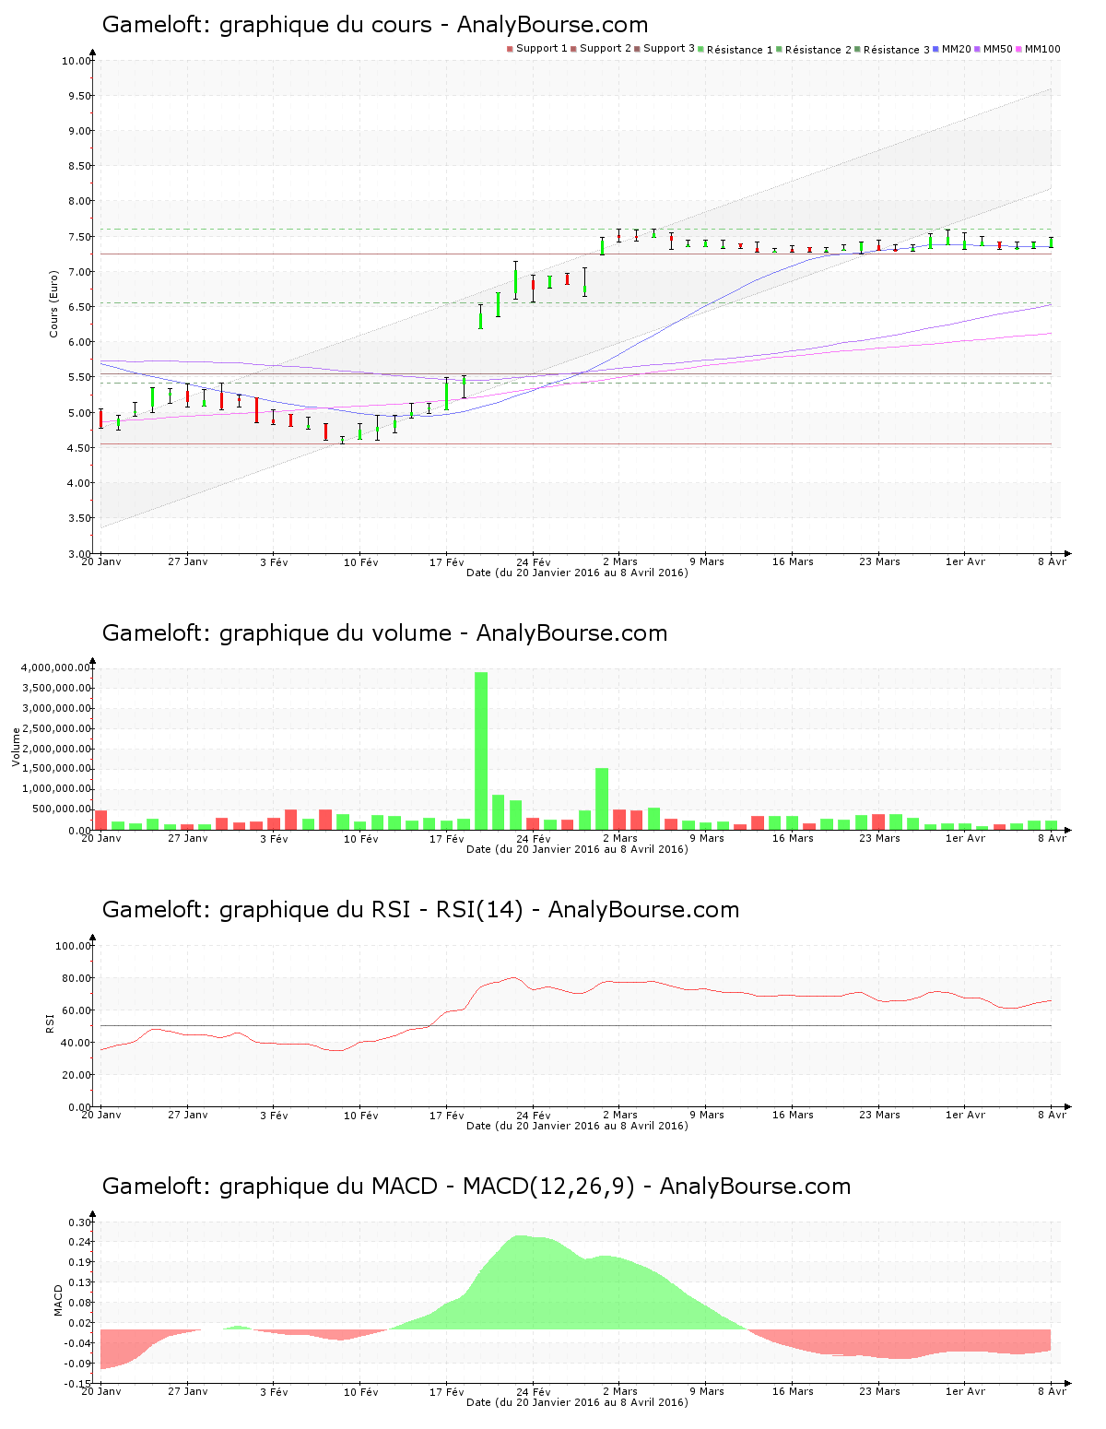Click the 'RSI' vertical axis label
The image size is (1106, 1429).
(50, 1023)
